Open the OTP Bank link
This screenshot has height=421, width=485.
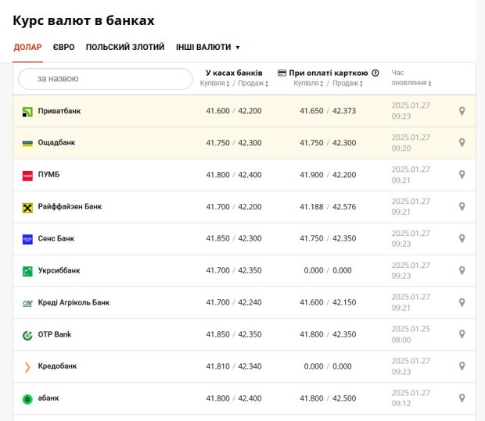click(55, 334)
